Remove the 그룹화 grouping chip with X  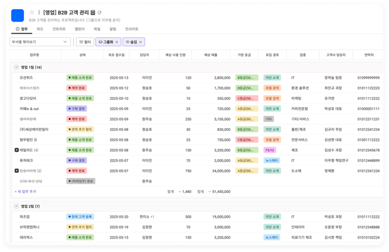(x=117, y=42)
